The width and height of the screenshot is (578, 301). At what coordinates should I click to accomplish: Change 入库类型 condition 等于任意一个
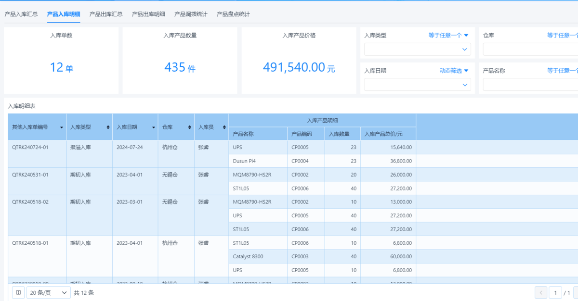448,35
